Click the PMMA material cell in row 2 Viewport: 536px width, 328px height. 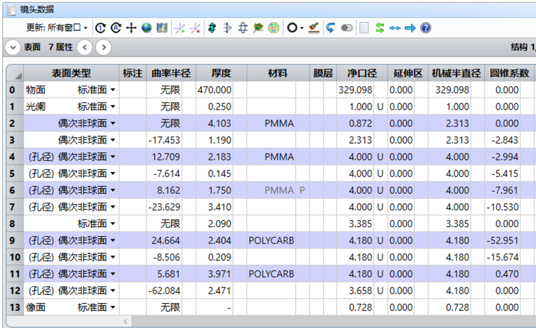tap(271, 124)
